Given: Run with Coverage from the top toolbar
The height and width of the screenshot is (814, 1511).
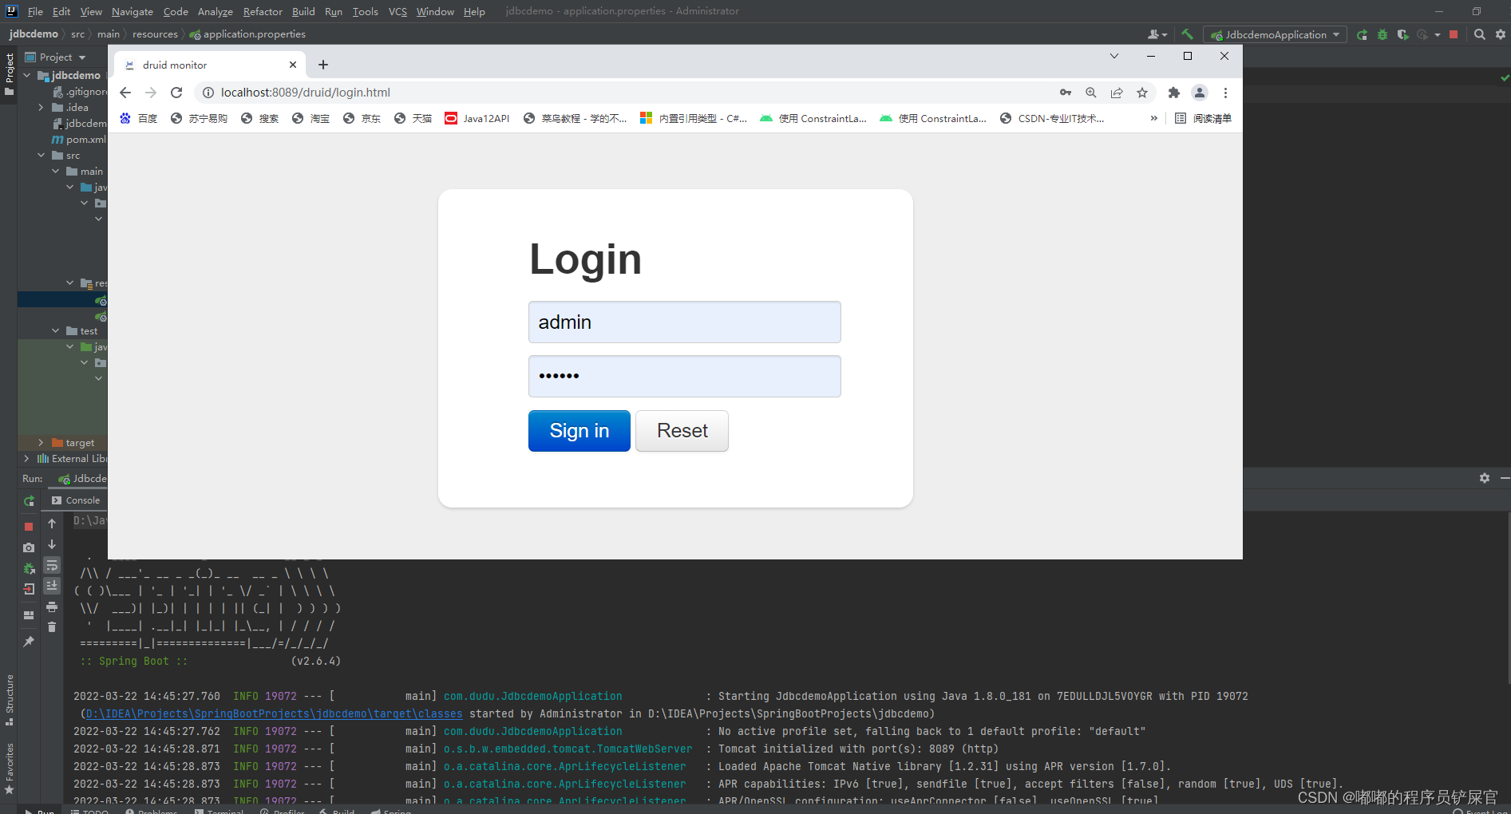Looking at the screenshot, I should (1402, 34).
